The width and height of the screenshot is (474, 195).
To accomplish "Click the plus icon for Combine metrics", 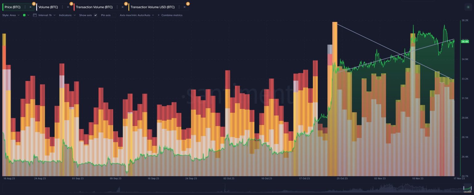I will [x=159, y=15].
